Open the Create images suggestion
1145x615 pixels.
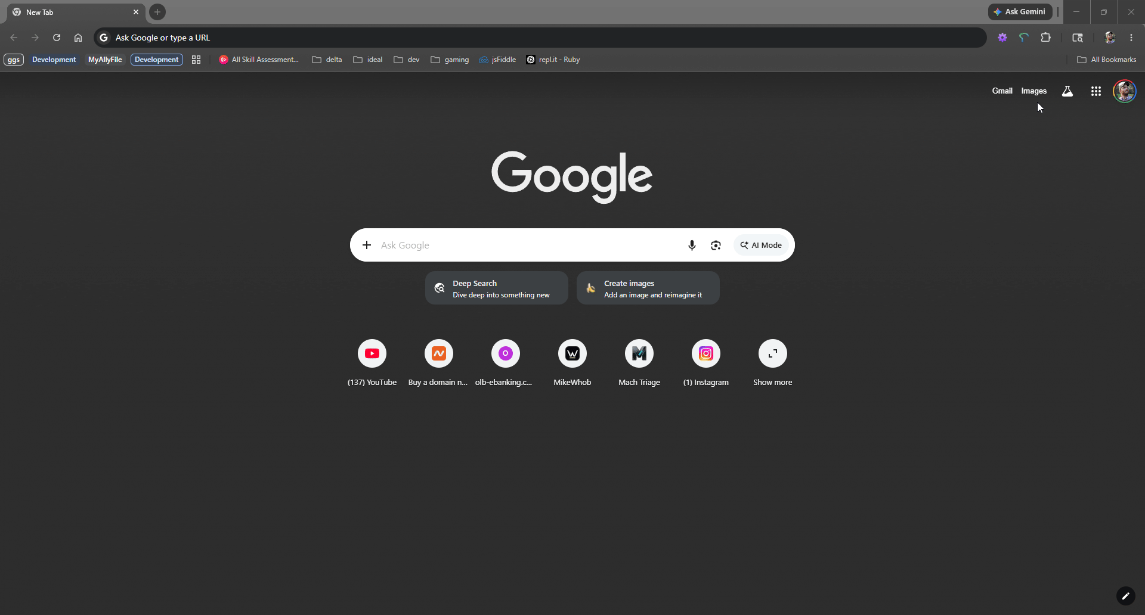[648, 288]
